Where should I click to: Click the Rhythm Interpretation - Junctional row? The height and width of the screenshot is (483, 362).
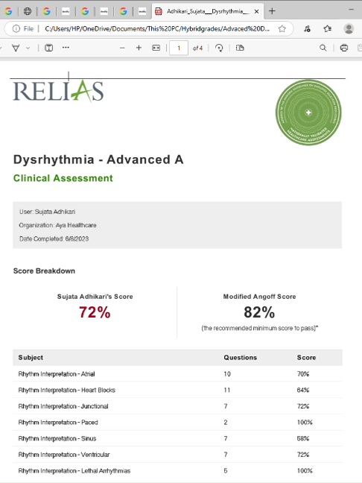(x=177, y=406)
